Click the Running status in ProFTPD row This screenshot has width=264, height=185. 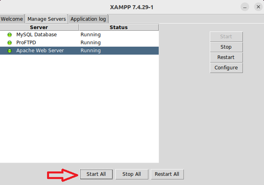click(x=91, y=43)
